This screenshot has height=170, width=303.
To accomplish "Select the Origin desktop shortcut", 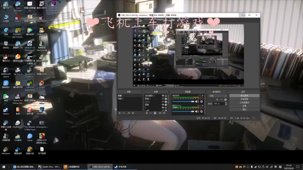I will (x=42, y=85).
